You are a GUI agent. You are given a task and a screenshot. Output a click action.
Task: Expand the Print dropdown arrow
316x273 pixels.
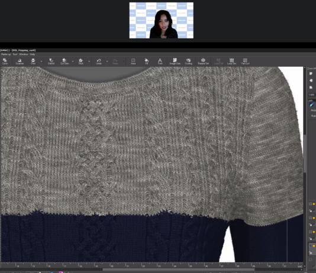click(x=41, y=61)
